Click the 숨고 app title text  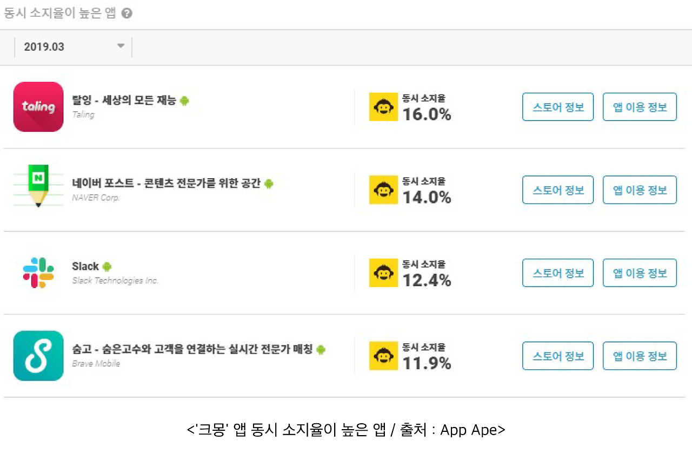[x=192, y=349]
